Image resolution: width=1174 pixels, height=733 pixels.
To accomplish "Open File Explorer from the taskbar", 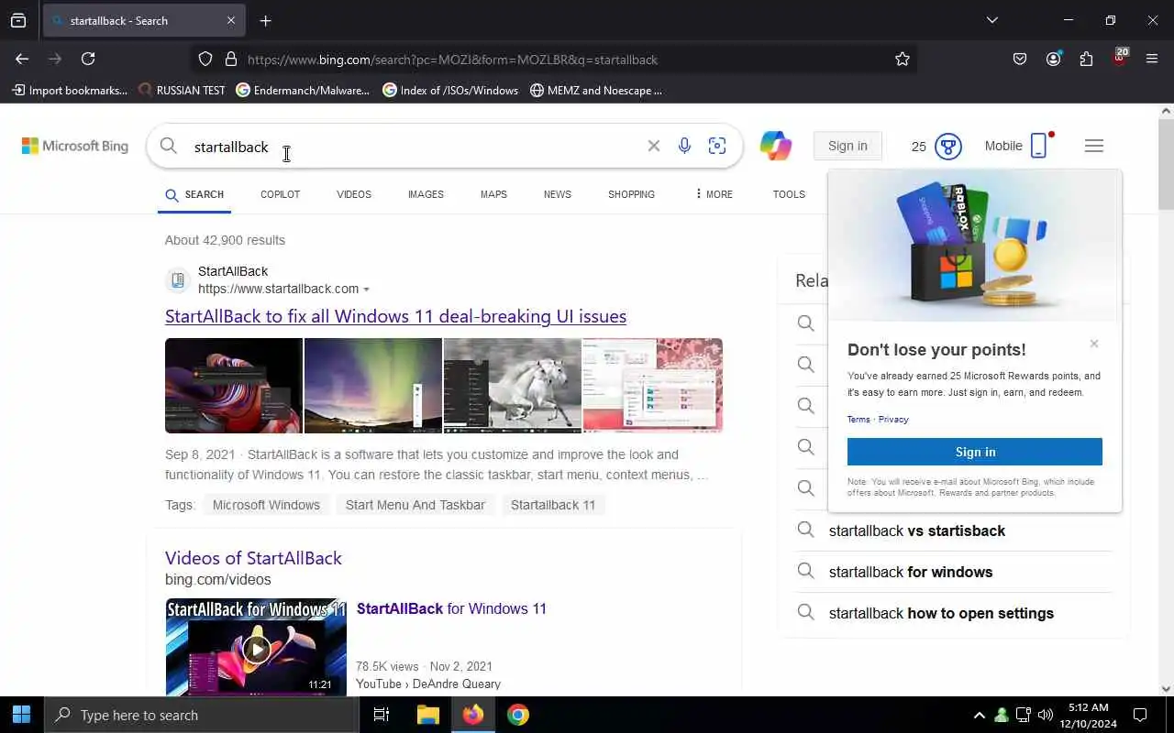I will [428, 715].
